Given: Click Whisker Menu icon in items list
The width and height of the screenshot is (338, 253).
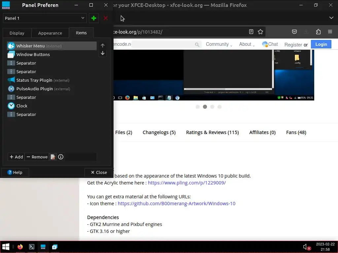Looking at the screenshot, I should point(11,46).
